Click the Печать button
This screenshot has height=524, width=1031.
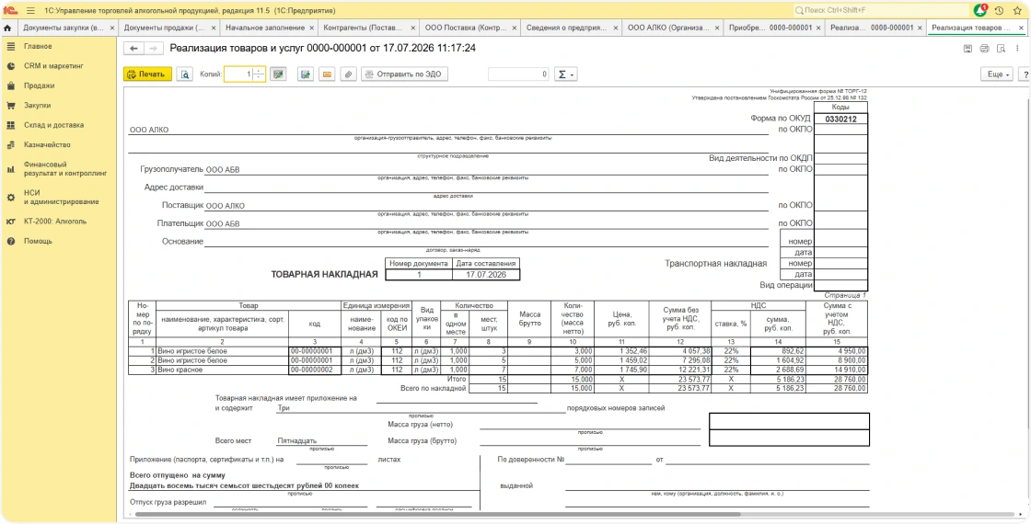(147, 74)
